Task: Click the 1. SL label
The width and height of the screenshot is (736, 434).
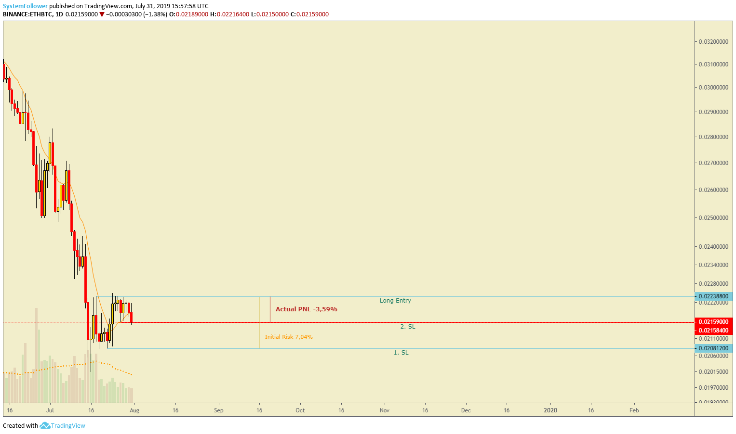Action: coord(401,353)
